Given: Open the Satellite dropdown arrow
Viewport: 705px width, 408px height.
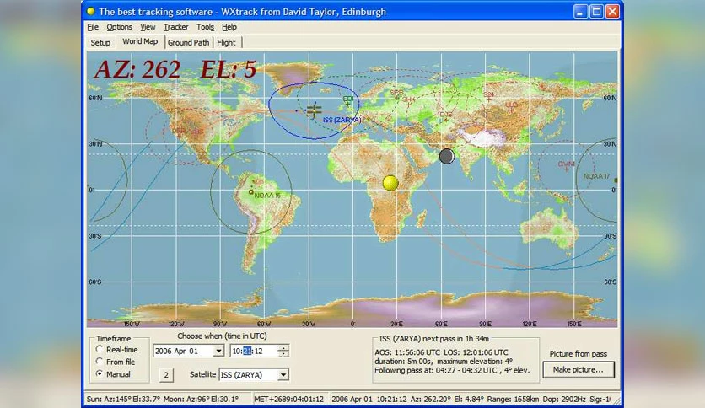Looking at the screenshot, I should (283, 375).
